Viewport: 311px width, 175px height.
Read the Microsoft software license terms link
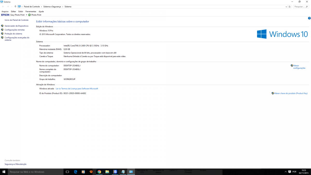coord(77,89)
